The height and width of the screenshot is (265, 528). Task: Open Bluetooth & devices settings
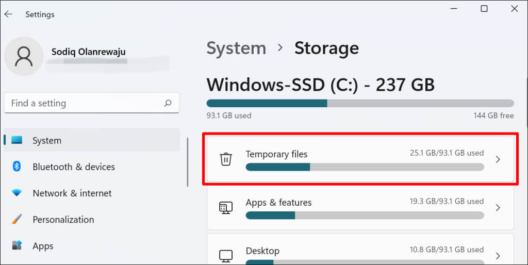coord(74,167)
